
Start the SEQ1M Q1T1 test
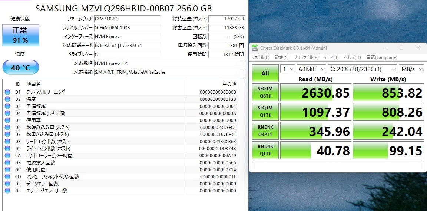click(265, 111)
